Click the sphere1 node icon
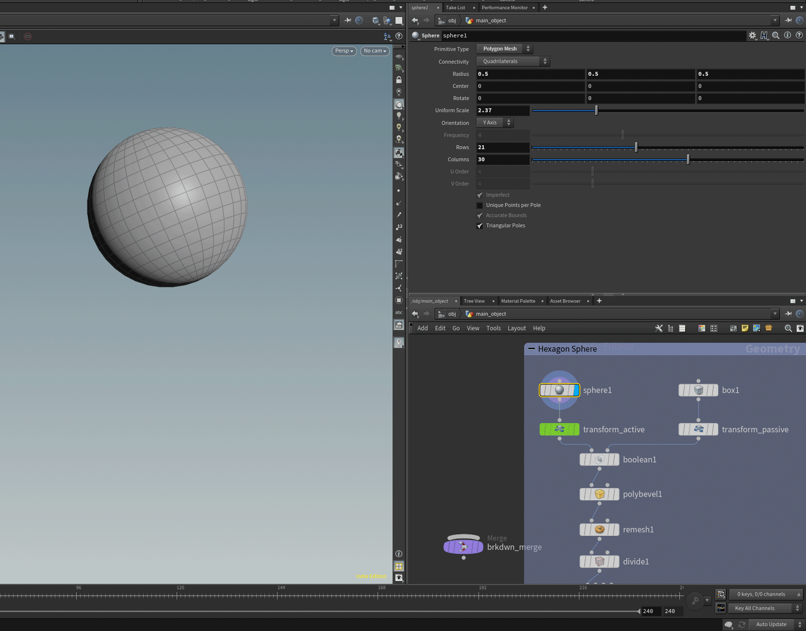Viewport: 806px width, 631px height. (559, 390)
